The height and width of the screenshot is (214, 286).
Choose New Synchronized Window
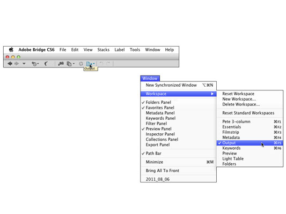178,85
